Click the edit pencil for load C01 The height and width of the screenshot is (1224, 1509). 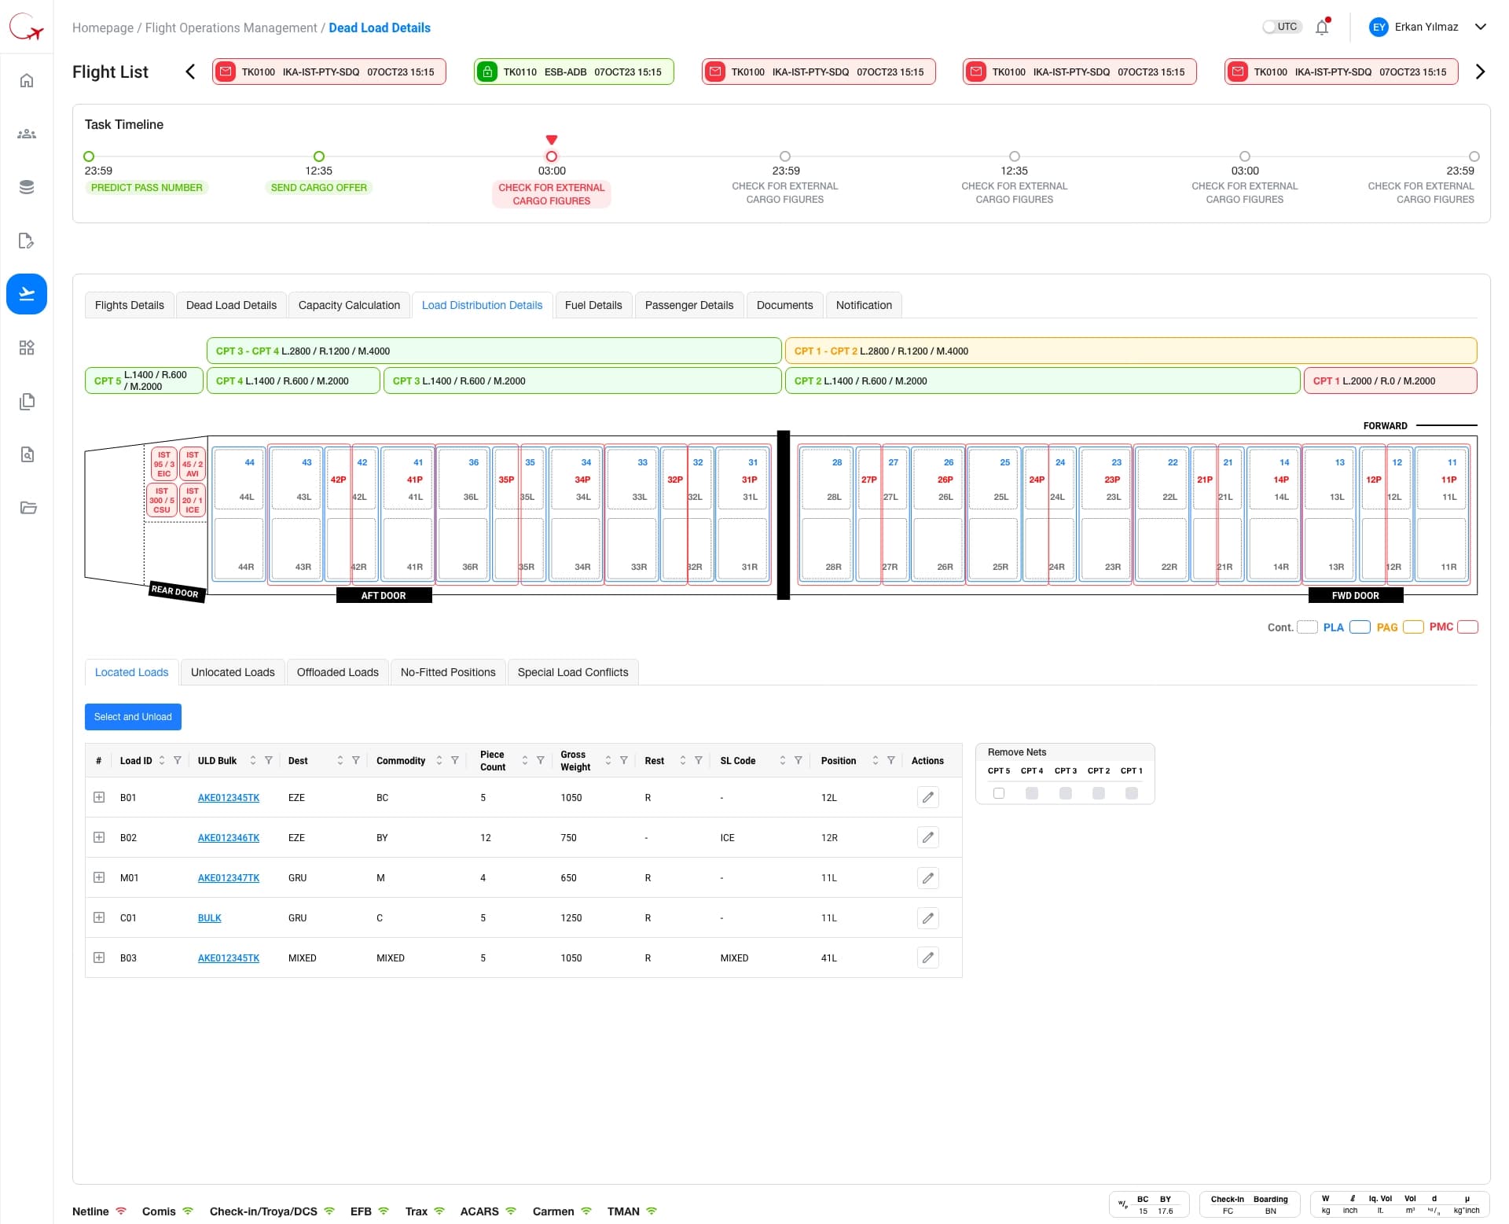click(x=927, y=917)
